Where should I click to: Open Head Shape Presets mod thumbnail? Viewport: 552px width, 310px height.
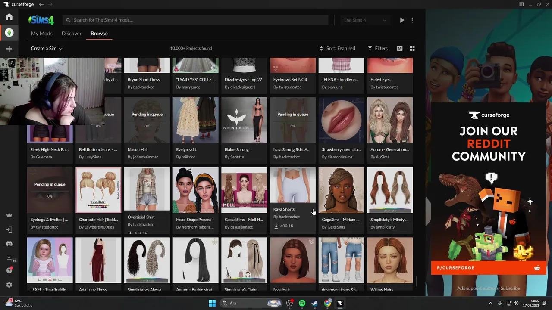pyautogui.click(x=195, y=190)
